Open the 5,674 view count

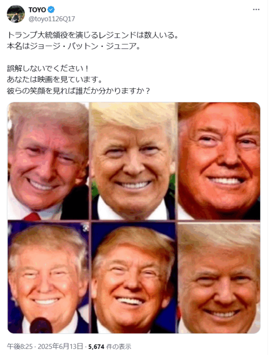(96, 347)
